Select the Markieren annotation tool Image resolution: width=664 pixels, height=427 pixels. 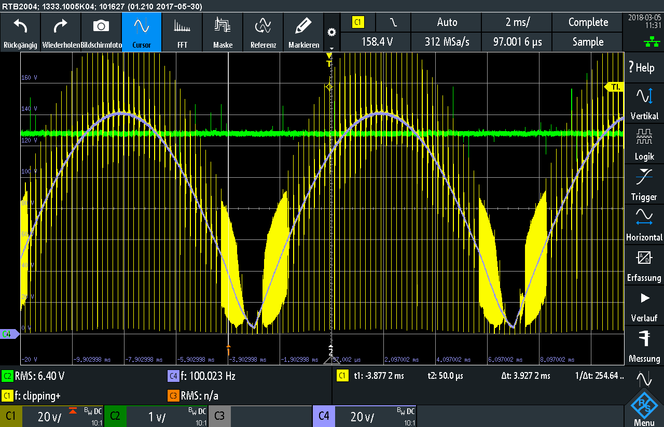303,32
